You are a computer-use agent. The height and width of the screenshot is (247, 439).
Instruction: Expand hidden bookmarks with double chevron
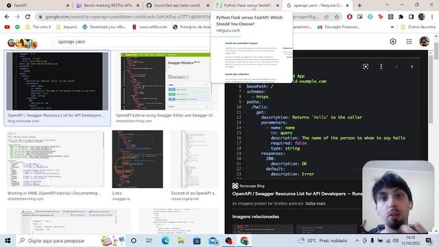pyautogui.click(x=392, y=27)
